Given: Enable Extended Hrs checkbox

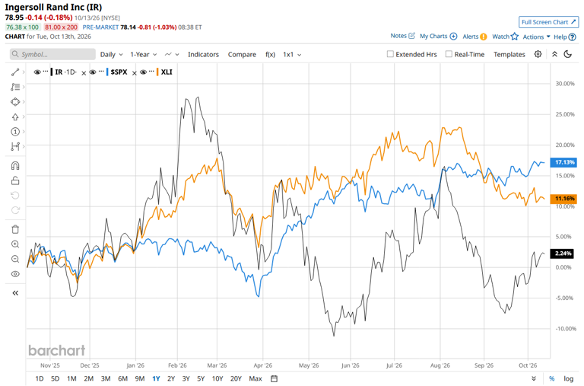Looking at the screenshot, I should (390, 54).
